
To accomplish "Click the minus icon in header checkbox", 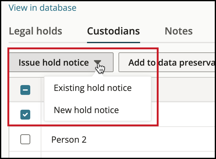I will coord(25,90).
